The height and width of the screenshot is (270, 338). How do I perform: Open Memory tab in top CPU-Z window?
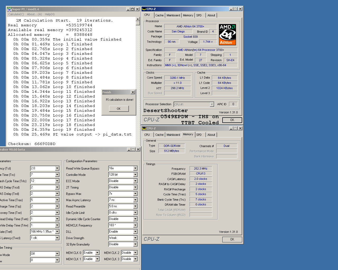pos(188,15)
